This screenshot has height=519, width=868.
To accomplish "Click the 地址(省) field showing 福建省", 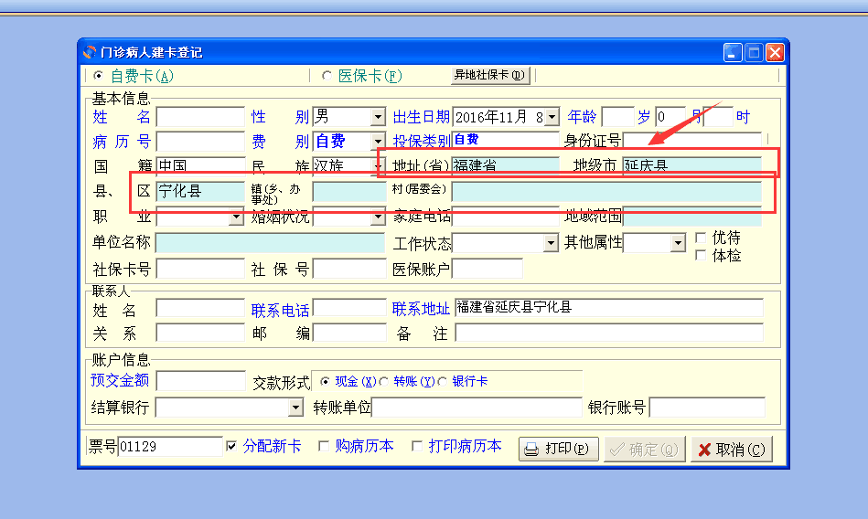I will [x=506, y=165].
